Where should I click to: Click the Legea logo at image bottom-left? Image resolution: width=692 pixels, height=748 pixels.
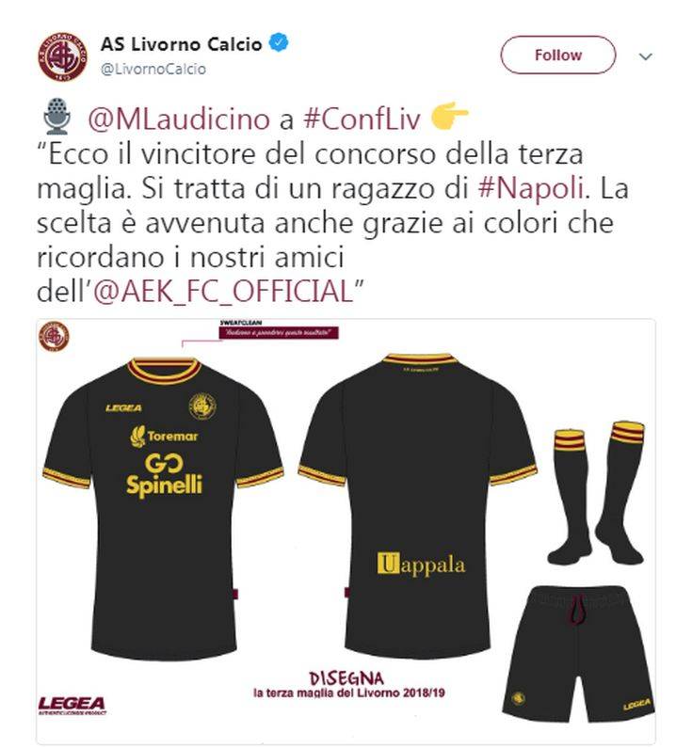pyautogui.click(x=72, y=706)
